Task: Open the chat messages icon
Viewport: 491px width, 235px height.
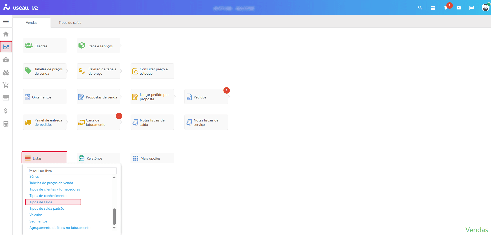Action: click(x=472, y=8)
